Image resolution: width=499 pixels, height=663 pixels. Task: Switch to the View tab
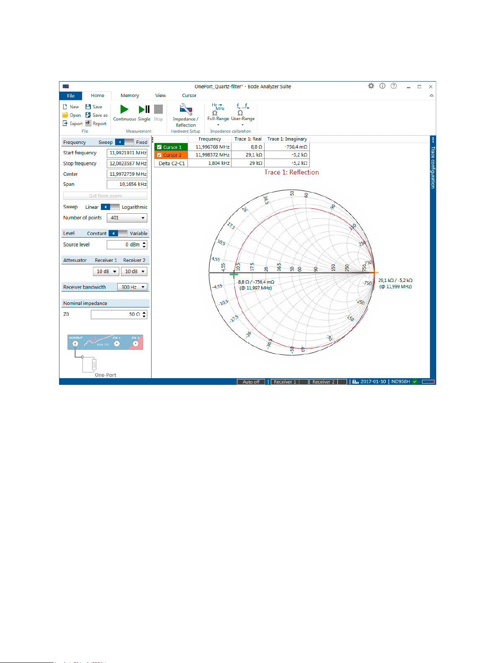pyautogui.click(x=160, y=95)
